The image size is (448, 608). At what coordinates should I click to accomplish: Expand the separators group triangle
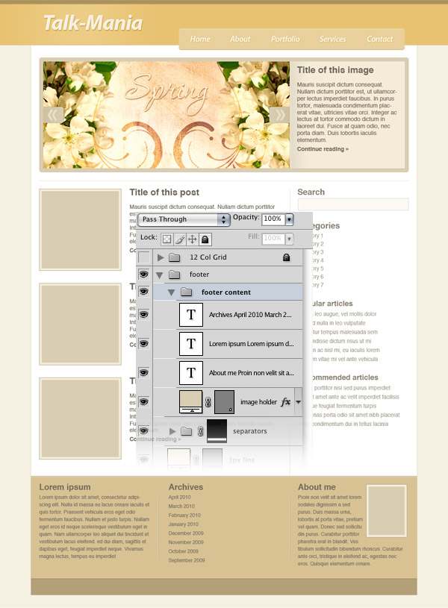(x=172, y=431)
